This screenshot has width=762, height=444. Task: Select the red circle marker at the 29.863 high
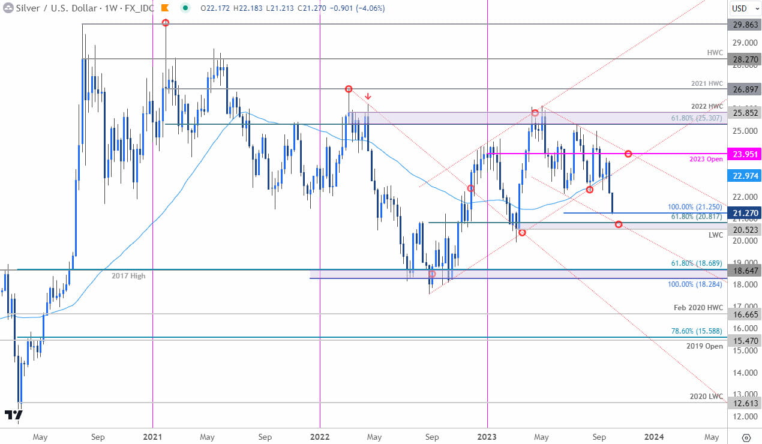tap(166, 23)
